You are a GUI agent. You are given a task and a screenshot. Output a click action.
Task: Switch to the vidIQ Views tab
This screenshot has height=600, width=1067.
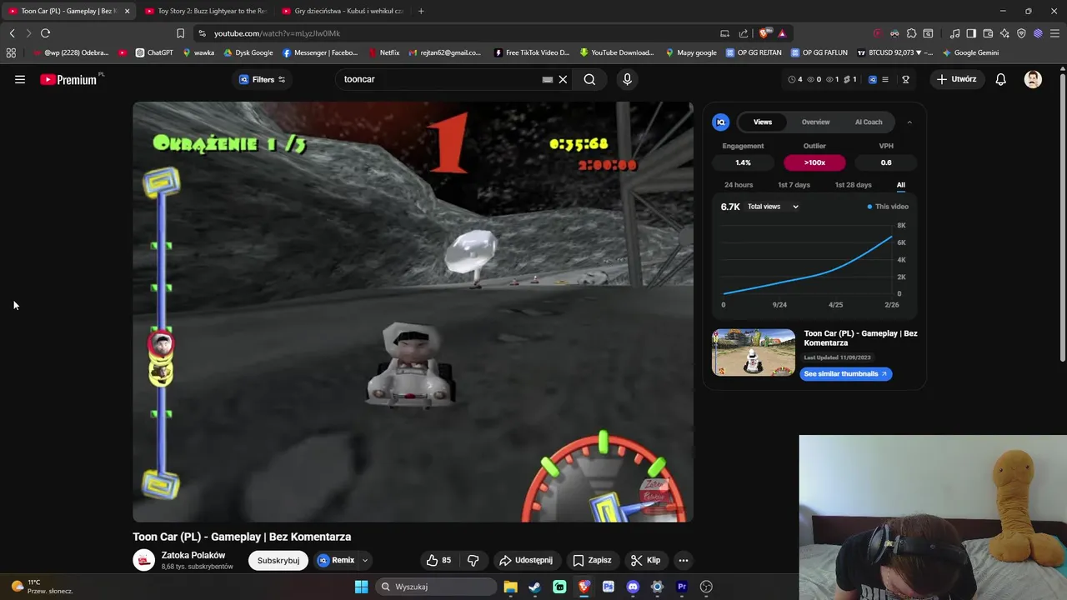763,122
